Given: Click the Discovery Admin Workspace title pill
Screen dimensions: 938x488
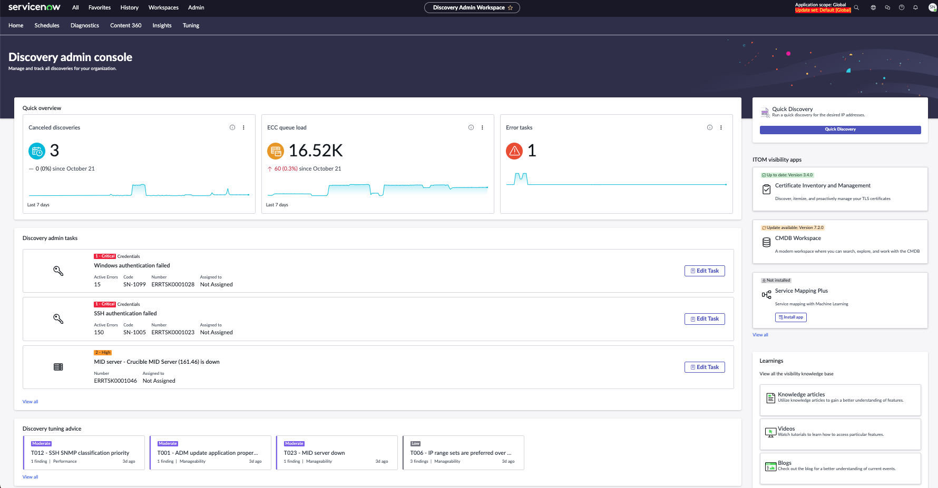Looking at the screenshot, I should point(472,7).
